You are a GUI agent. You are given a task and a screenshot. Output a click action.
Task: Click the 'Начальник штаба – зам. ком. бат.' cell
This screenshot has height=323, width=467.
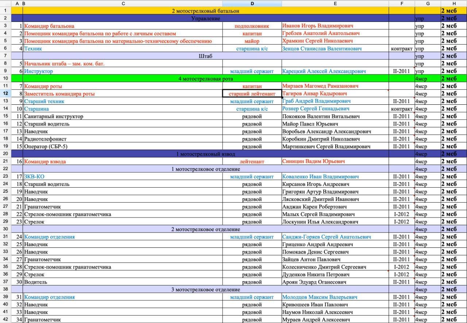click(x=64, y=64)
